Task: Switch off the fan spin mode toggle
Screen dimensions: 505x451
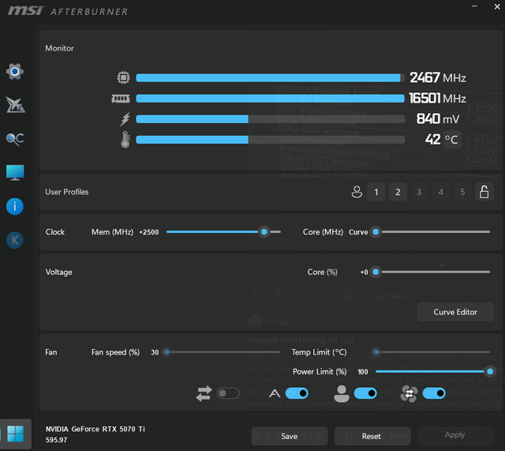Action: tap(434, 393)
